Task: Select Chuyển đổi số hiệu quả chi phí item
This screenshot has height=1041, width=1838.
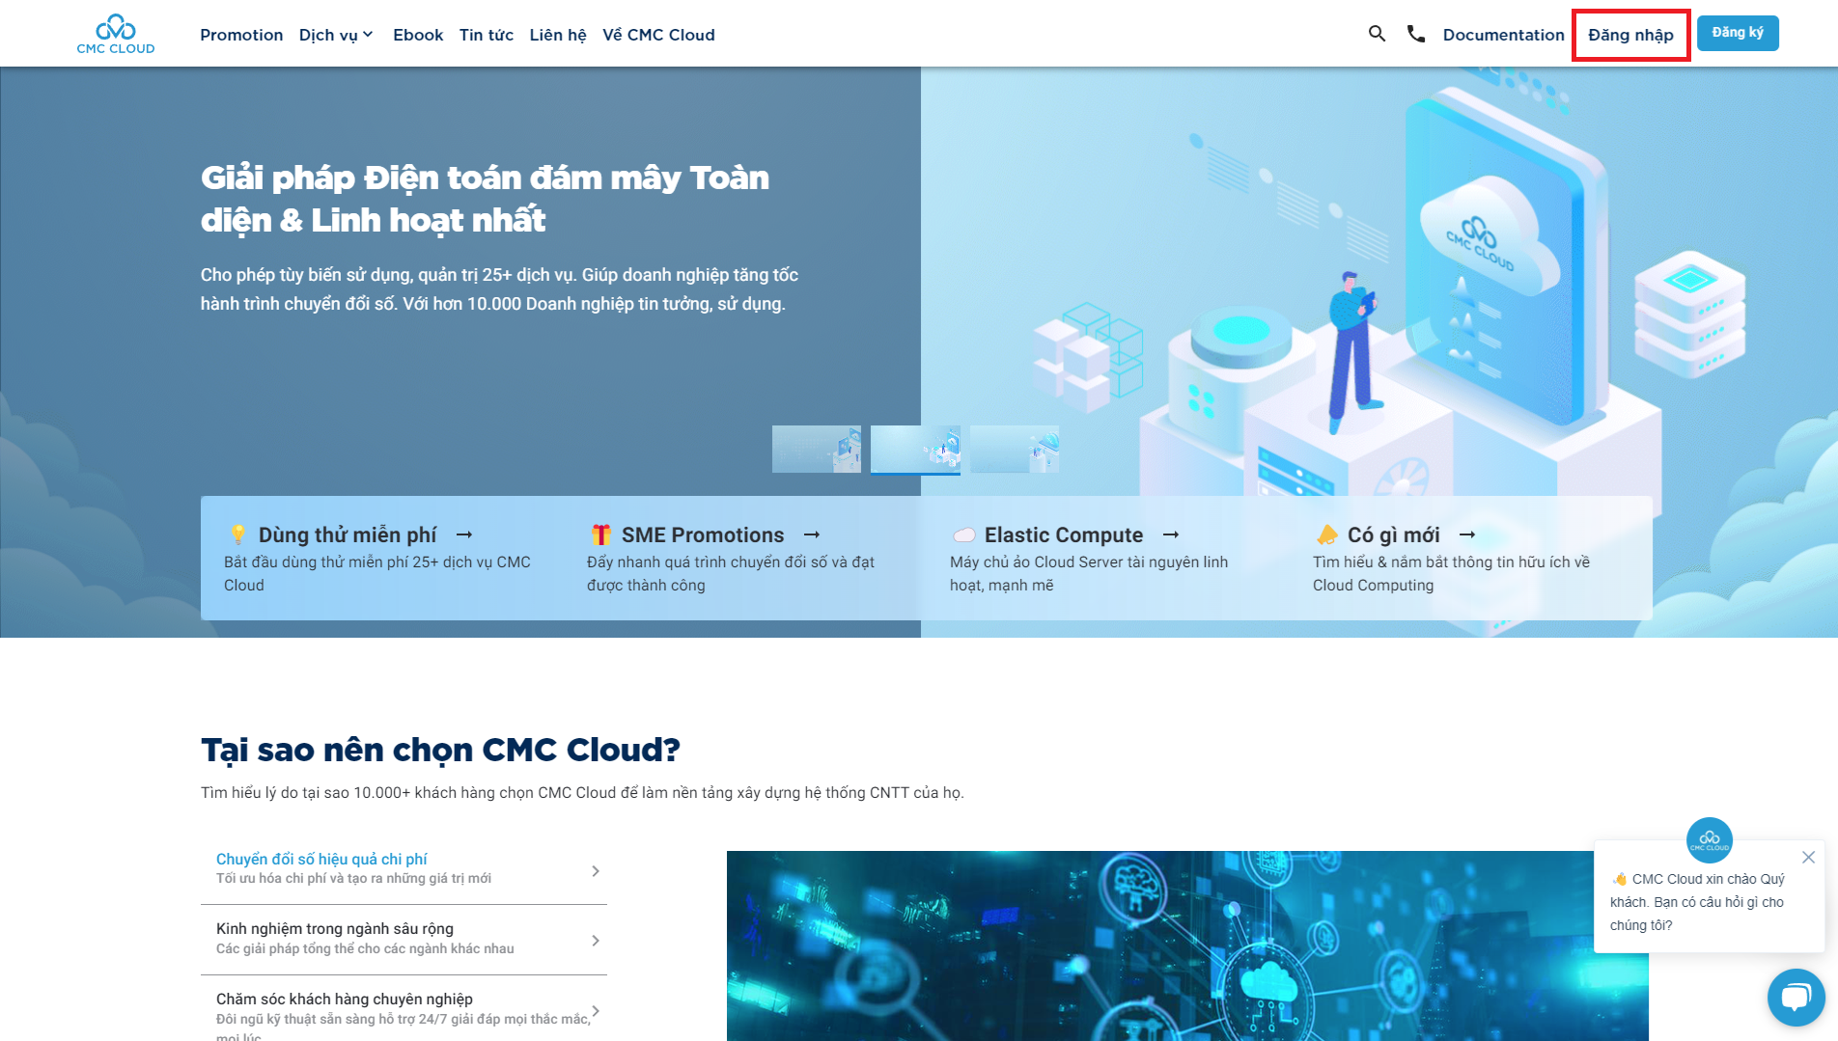Action: coord(404,868)
